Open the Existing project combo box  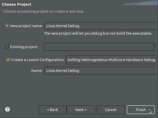(99, 47)
